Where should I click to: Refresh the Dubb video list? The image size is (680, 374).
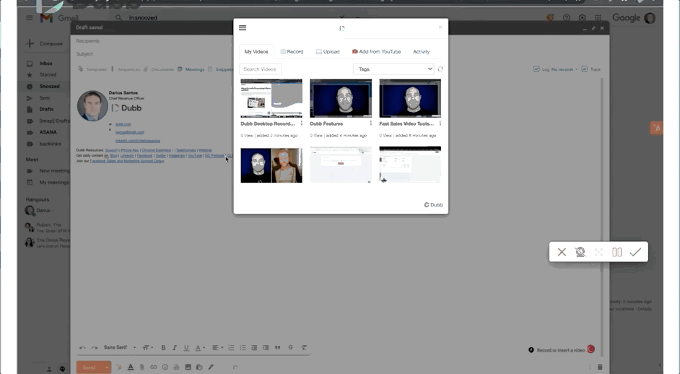[440, 69]
